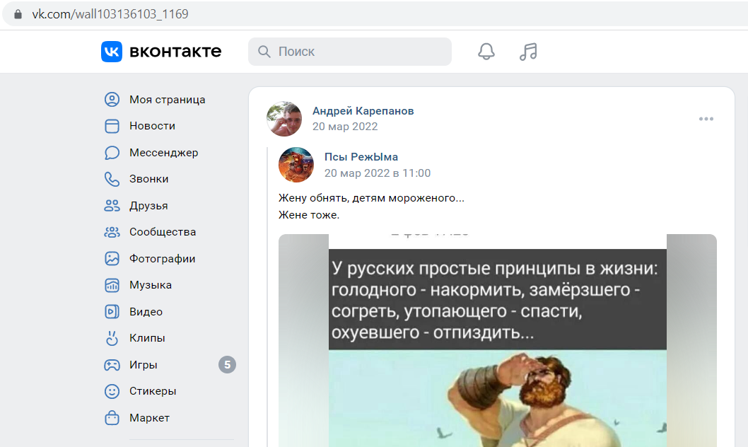Image resolution: width=748 pixels, height=447 pixels.
Task: Click the Музыка sidebar icon
Action: 112,285
